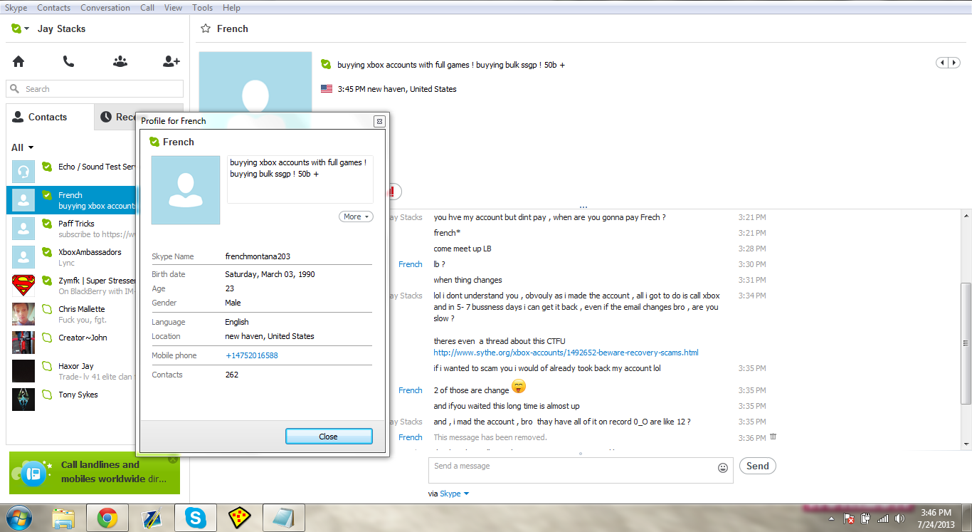Click Echo / Sound Test Service headset avatar
The image size is (972, 532).
[23, 172]
